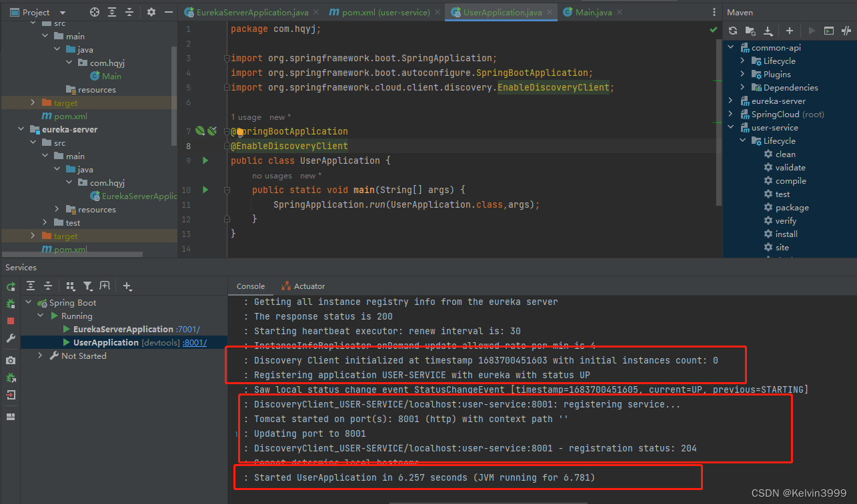Image resolution: width=857 pixels, height=504 pixels.
Task: Click the Exit red arrow icon in Services
Action: pyautogui.click(x=11, y=395)
